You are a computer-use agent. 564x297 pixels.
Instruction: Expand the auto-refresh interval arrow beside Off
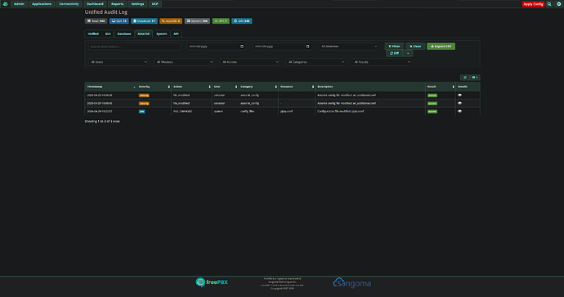[x=408, y=53]
